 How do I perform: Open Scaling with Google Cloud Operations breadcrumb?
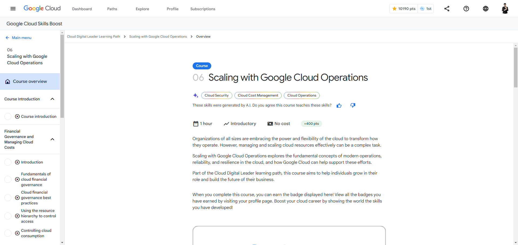point(158,37)
